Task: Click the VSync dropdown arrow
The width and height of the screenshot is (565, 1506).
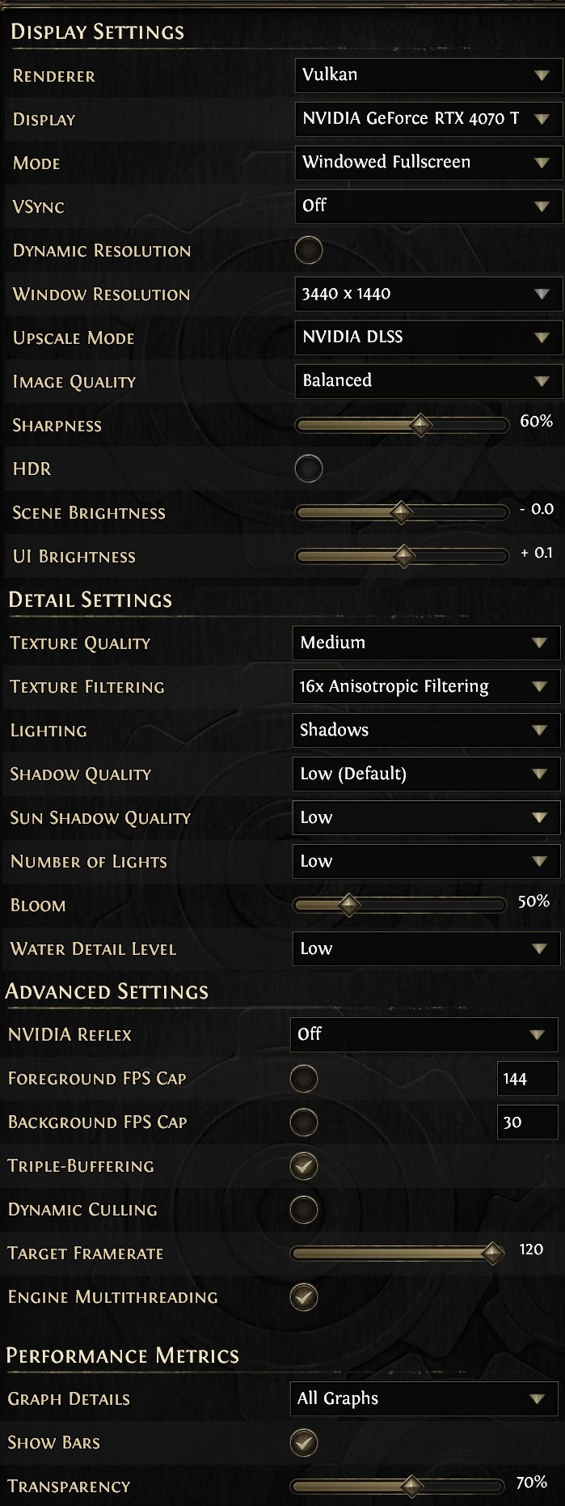Action: (x=542, y=206)
